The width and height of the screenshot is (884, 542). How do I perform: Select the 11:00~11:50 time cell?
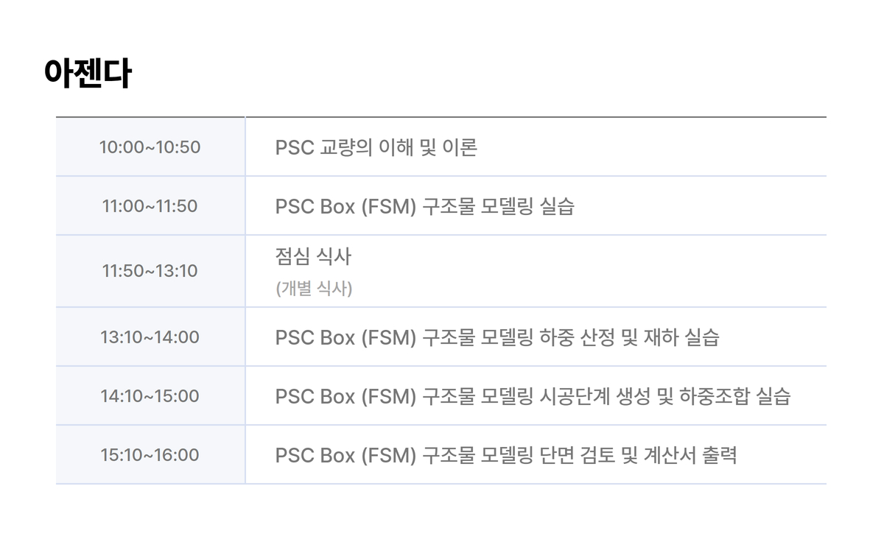click(150, 206)
